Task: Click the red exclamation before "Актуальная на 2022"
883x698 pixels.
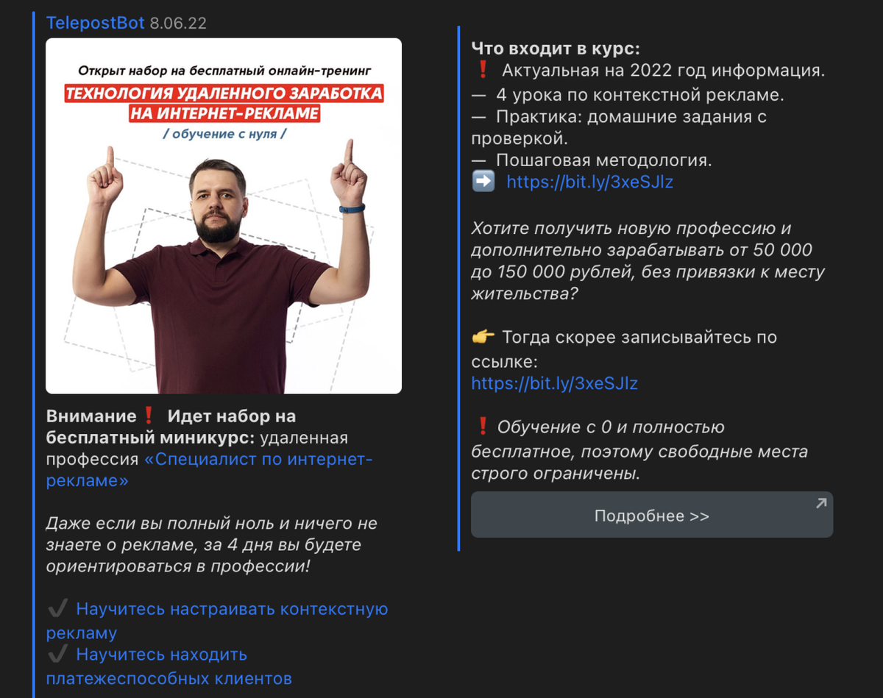Action: coord(483,71)
